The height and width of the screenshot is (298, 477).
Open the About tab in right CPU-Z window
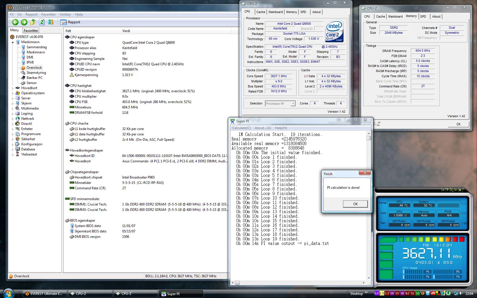pyautogui.click(x=436, y=16)
